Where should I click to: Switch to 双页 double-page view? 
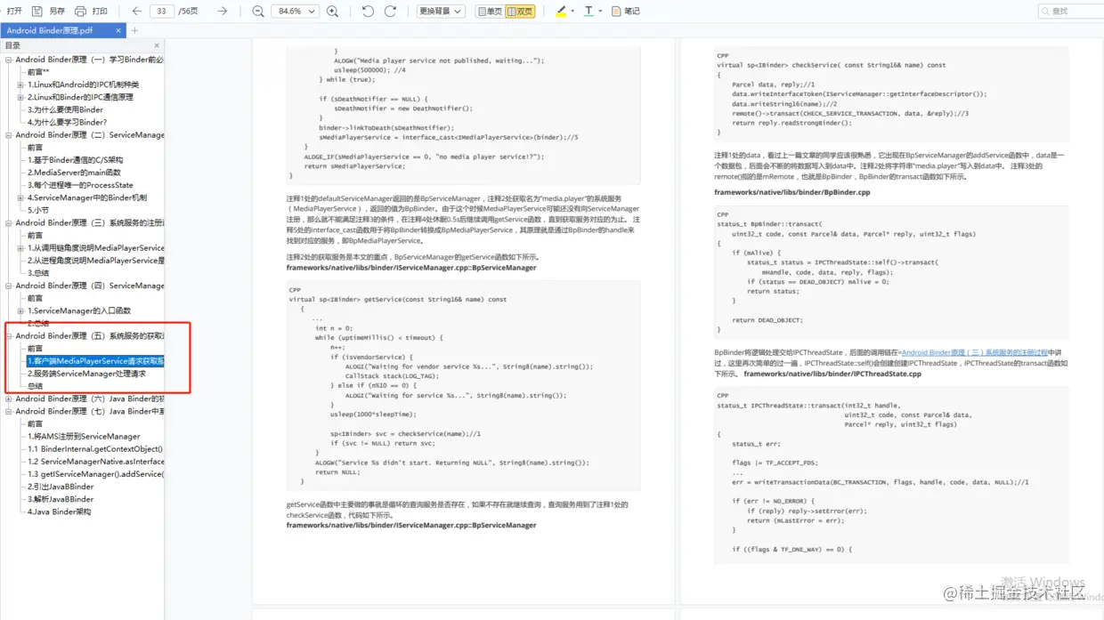520,12
